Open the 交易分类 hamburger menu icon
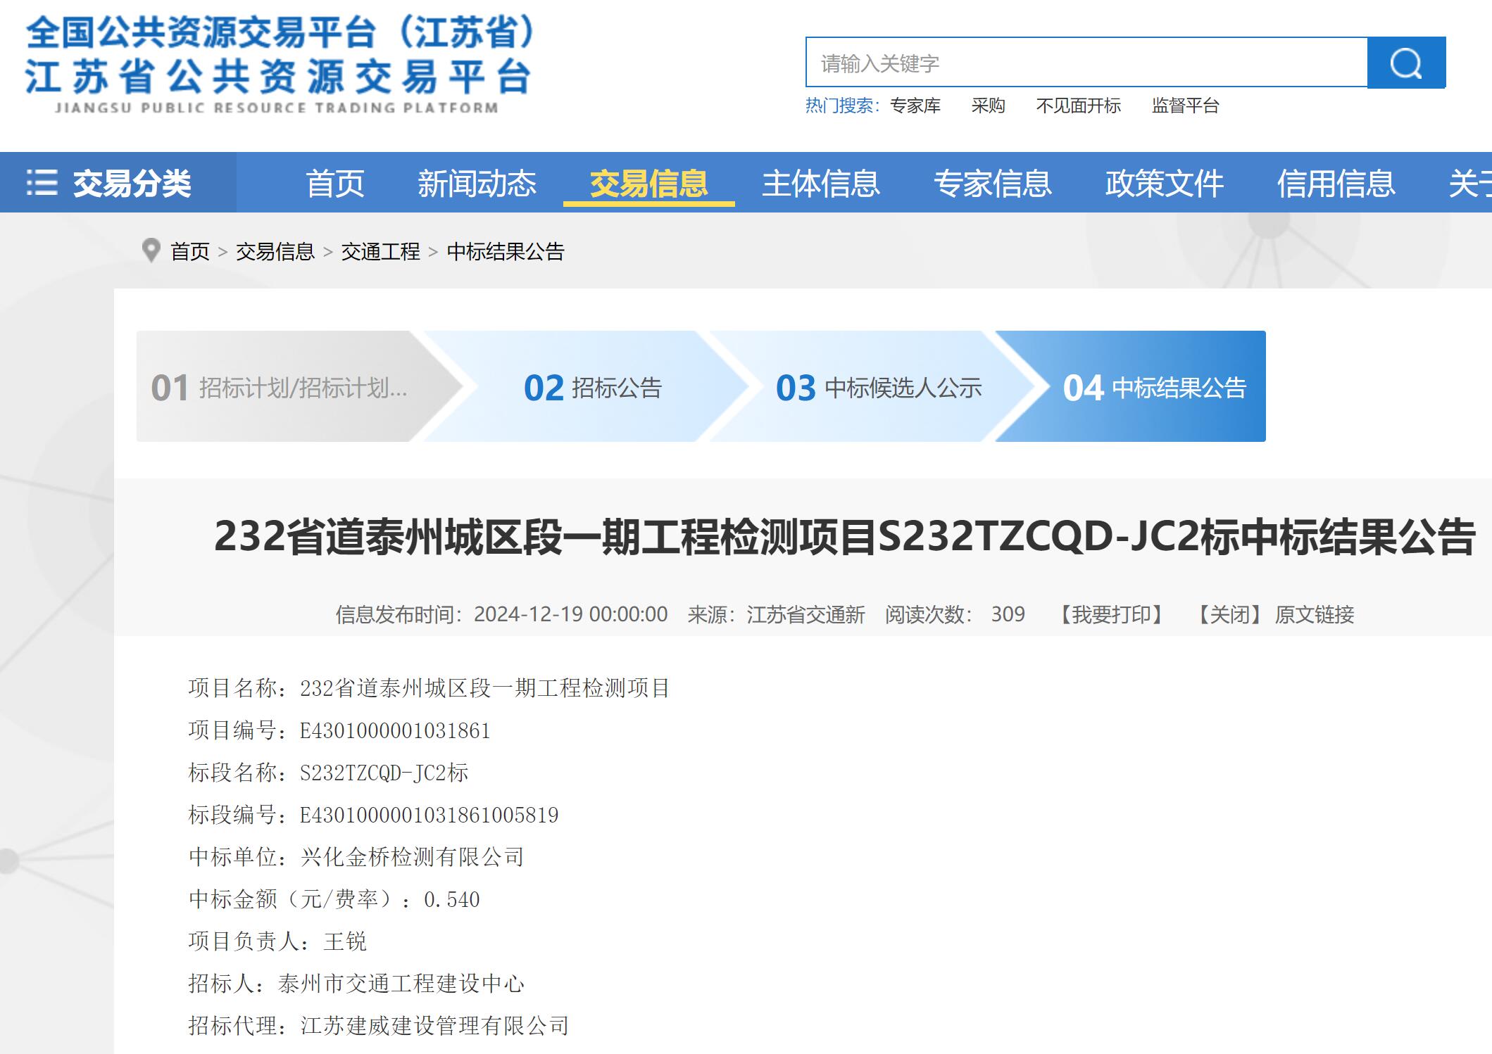This screenshot has height=1054, width=1492. point(42,182)
